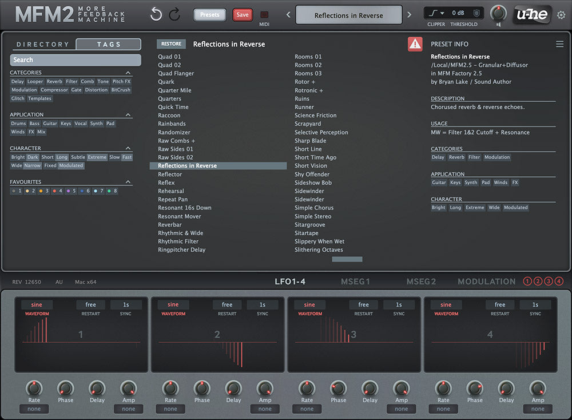
Task: Switch to the Tags tab
Action: coord(108,45)
